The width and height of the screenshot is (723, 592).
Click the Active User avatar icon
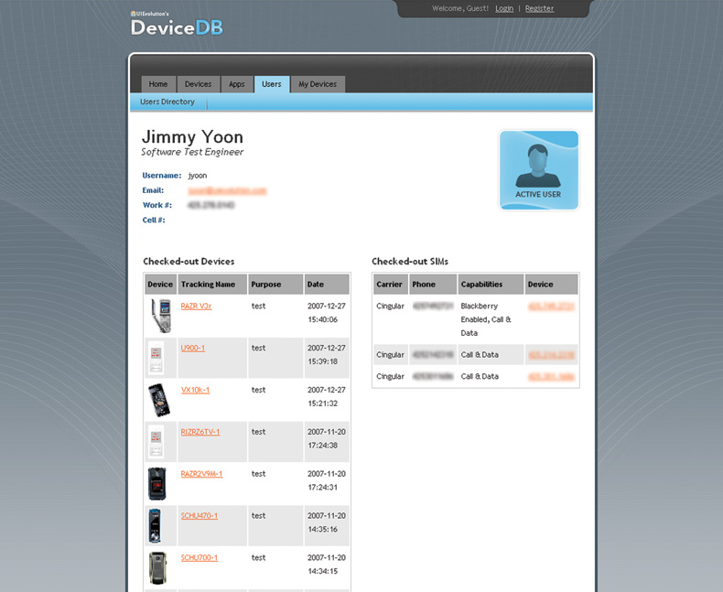click(x=538, y=170)
